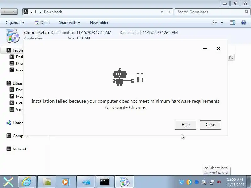The image size is (251, 188).
Task: Click Open in the Explorer toolbar
Action: click(x=42, y=23)
